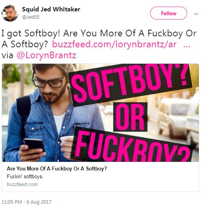Click the "Fuckin' softboys." card description

click(25, 176)
